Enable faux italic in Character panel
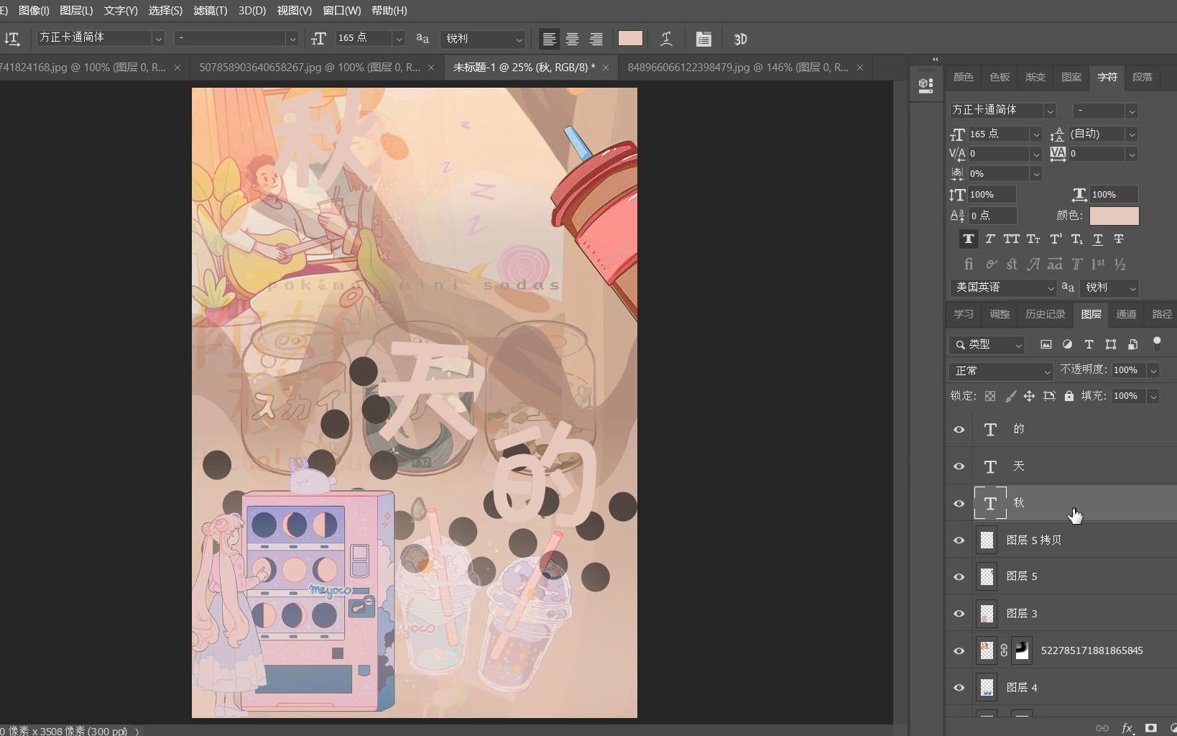This screenshot has height=736, width=1177. point(990,239)
